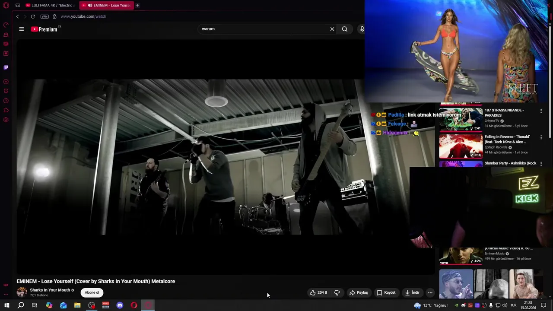Switch TUR keyboard input language
This screenshot has width=553, height=311.
pos(513,305)
